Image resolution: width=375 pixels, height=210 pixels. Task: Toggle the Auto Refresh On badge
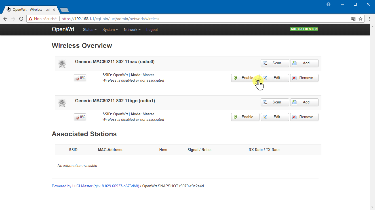tap(304, 29)
